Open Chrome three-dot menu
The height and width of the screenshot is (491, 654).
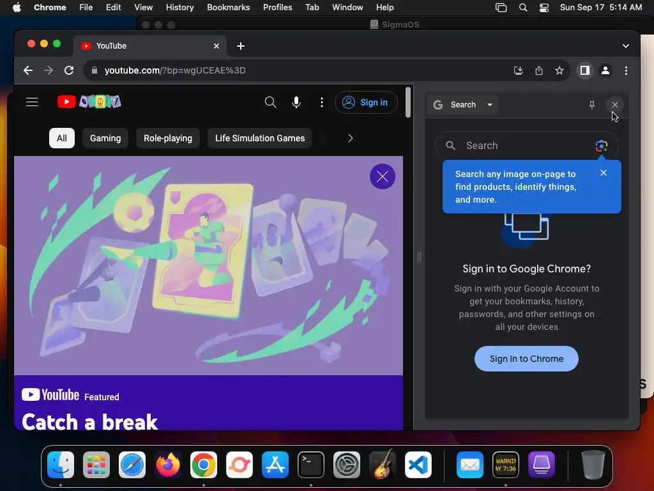click(626, 70)
